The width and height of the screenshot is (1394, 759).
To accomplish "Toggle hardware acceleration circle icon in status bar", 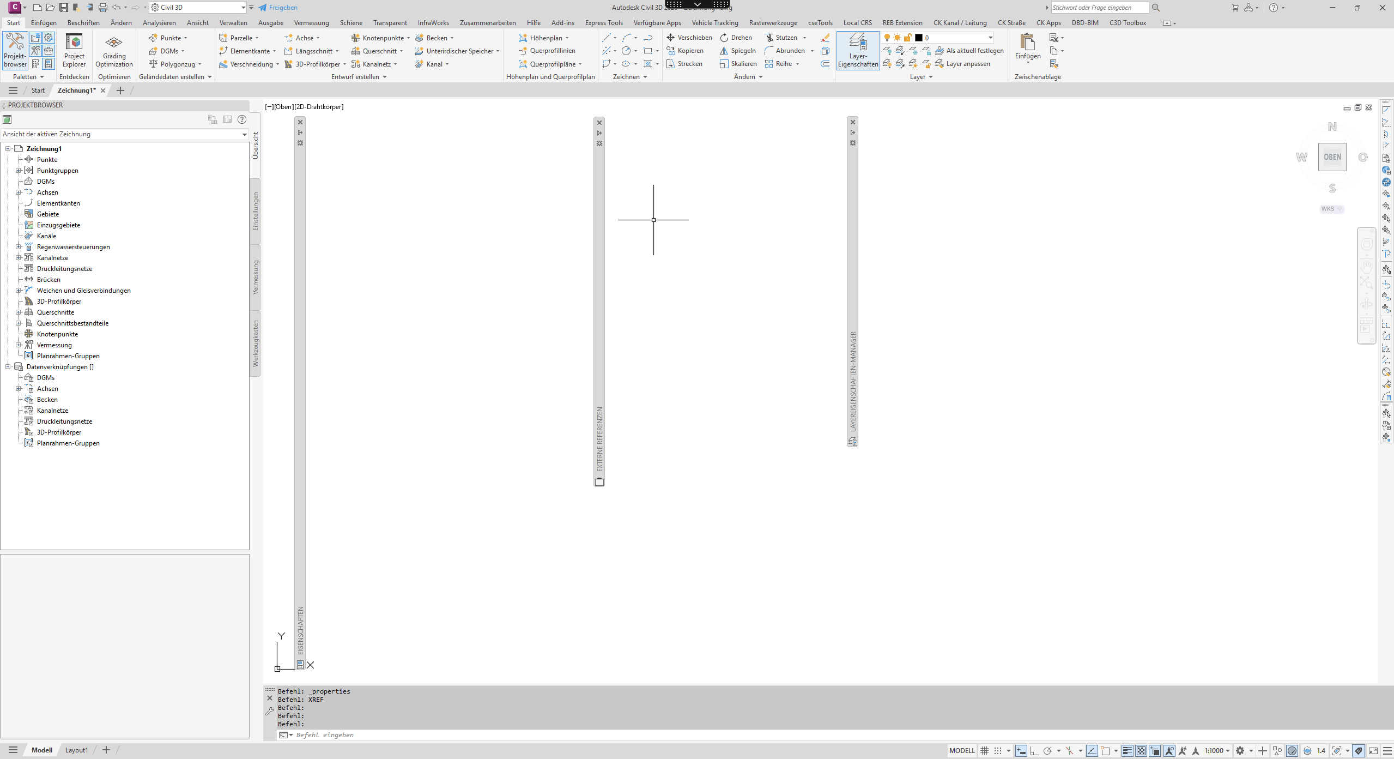I will 1292,751.
